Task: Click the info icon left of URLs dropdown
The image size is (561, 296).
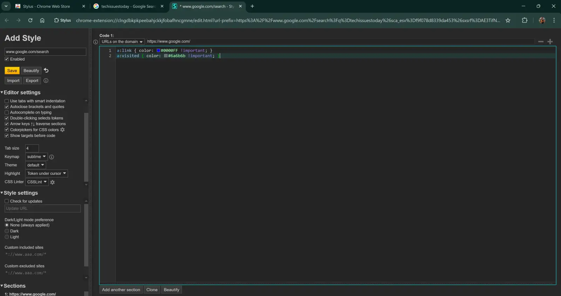Action: tap(96, 42)
